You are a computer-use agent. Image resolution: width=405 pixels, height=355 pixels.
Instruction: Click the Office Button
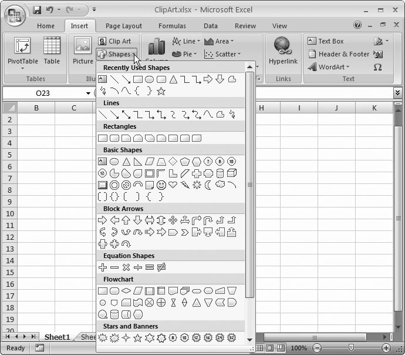[15, 15]
